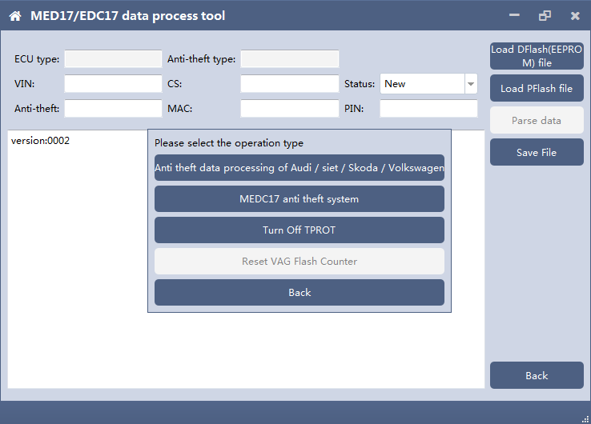
Task: Click the home icon in title bar
Action: click(15, 16)
